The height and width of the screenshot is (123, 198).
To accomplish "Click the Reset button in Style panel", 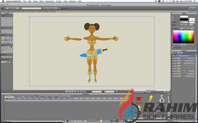I will click(191, 45).
